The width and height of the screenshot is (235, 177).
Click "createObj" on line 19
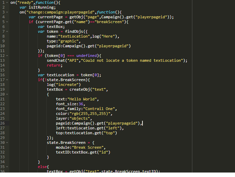point(79,89)
